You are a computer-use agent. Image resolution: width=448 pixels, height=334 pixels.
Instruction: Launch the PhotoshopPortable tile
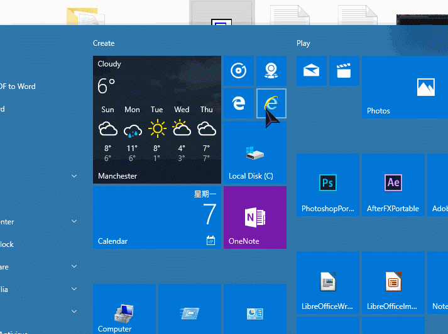point(328,185)
